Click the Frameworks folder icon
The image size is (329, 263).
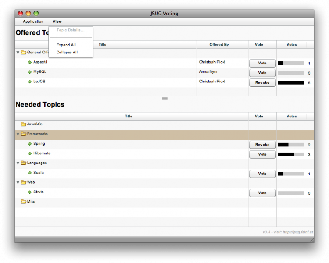click(24, 134)
